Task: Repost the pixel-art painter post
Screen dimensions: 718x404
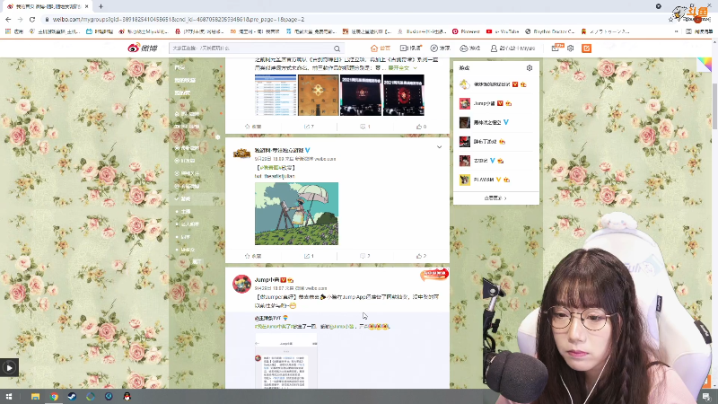Action: (x=309, y=256)
